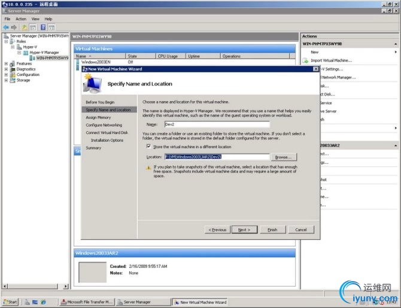401x308 pixels.
Task: Expand the Features tree node
Action: pos(6,63)
